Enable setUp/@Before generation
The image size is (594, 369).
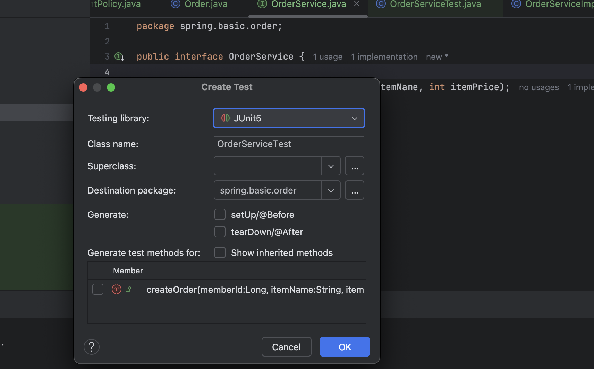coord(220,214)
